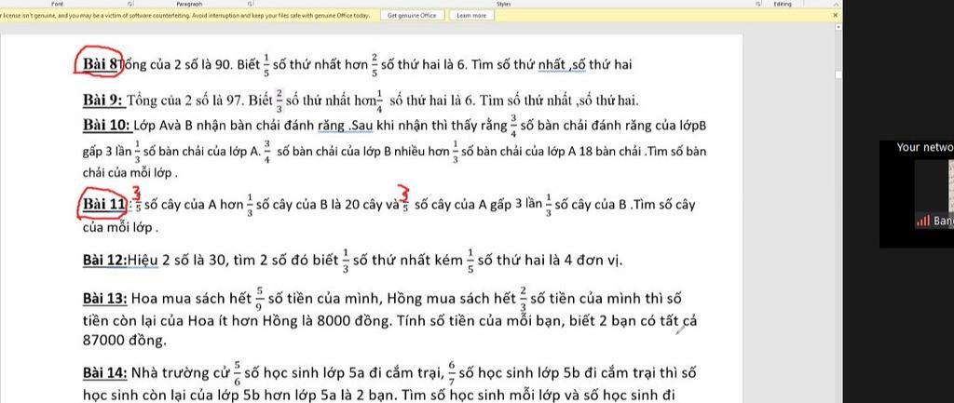Click "Your netwo" notice text
The height and width of the screenshot is (403, 954).
tap(924, 148)
